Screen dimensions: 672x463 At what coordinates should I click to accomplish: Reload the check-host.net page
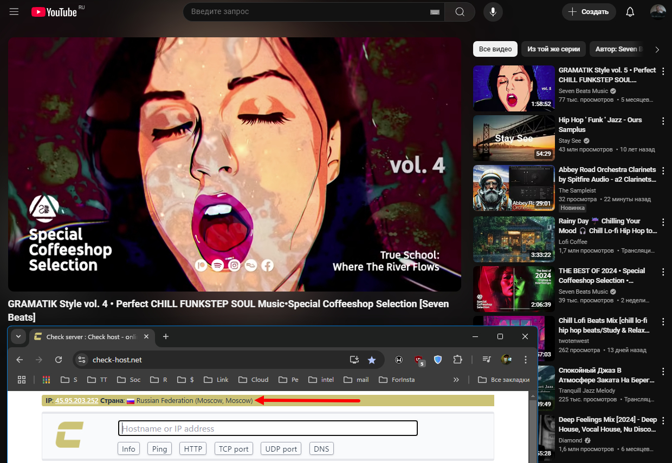pyautogui.click(x=59, y=360)
